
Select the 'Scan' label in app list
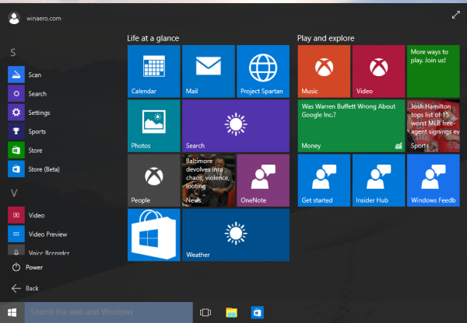click(35, 75)
